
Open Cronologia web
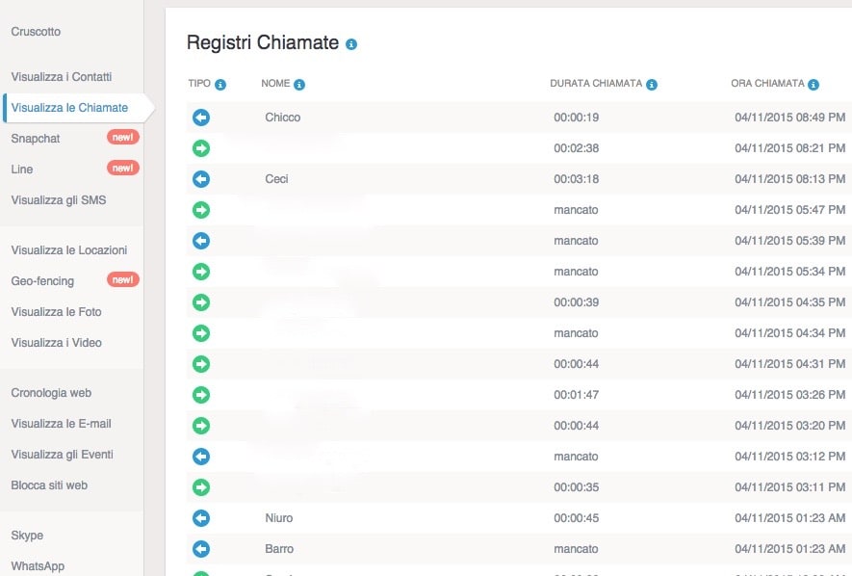coord(51,393)
